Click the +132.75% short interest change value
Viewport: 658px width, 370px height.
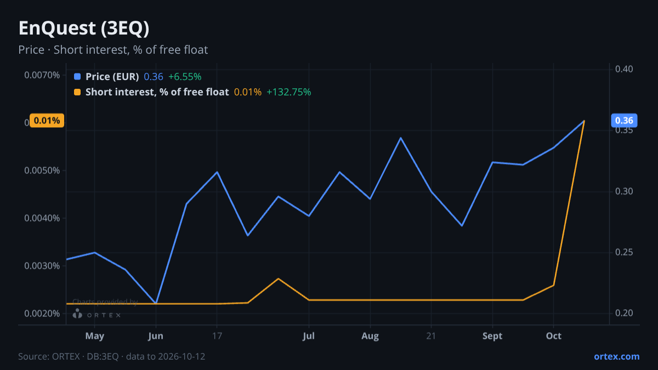click(289, 92)
